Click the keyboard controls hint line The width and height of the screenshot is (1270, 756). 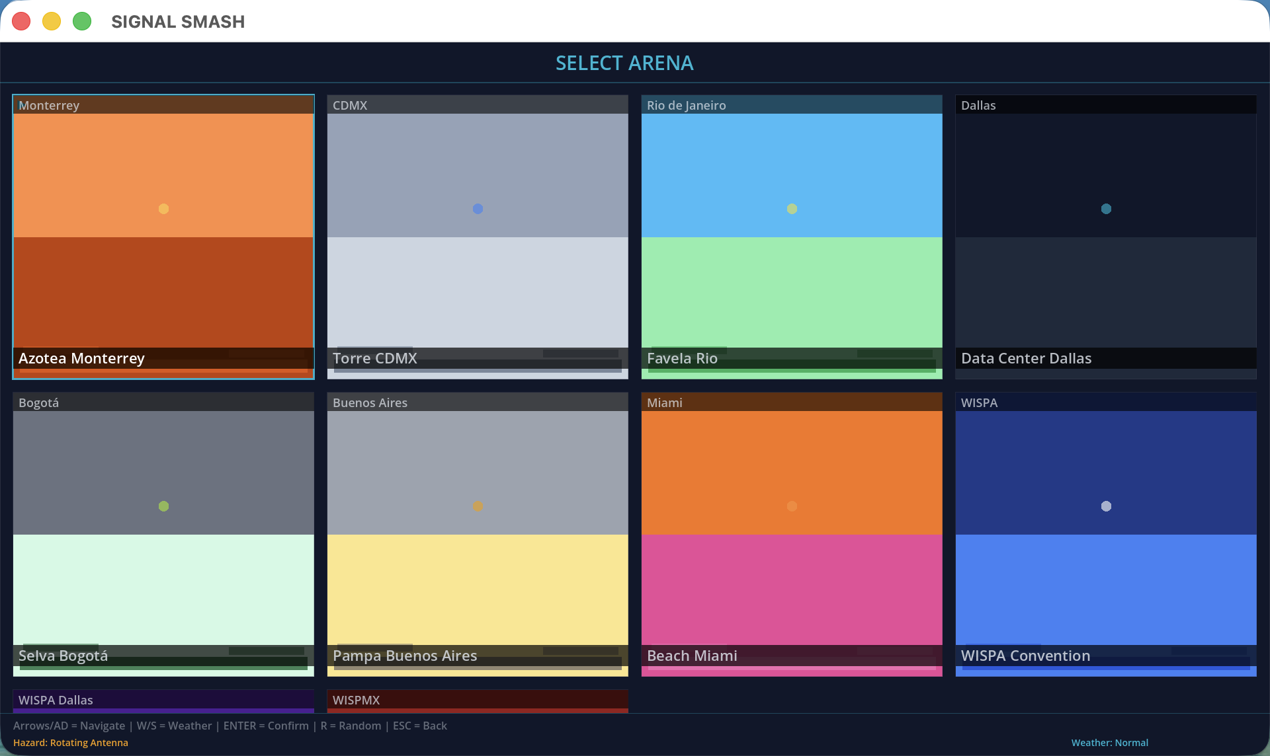pos(230,726)
